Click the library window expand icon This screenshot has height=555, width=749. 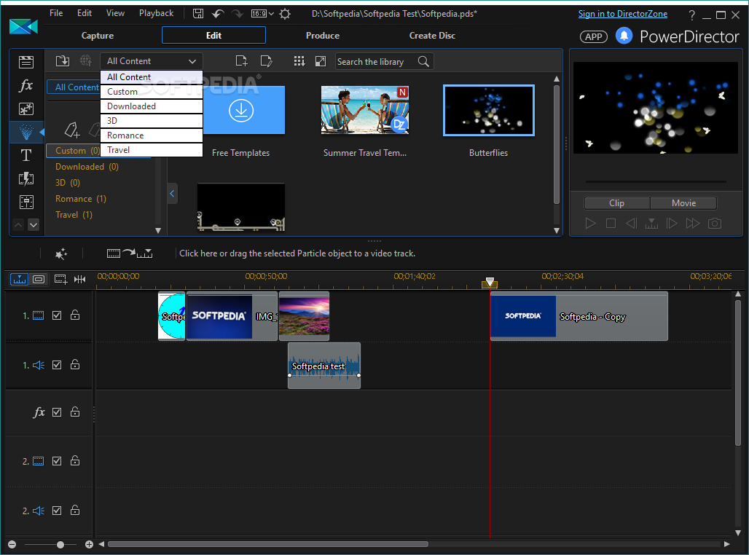[321, 61]
